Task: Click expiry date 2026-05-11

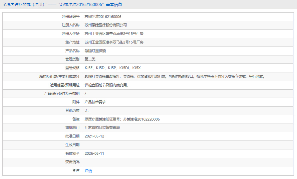Action: (x=94, y=153)
